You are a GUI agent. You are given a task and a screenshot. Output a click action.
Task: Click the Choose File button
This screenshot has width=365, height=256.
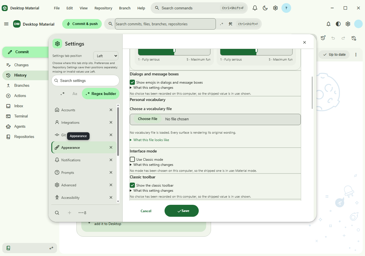coord(148,119)
